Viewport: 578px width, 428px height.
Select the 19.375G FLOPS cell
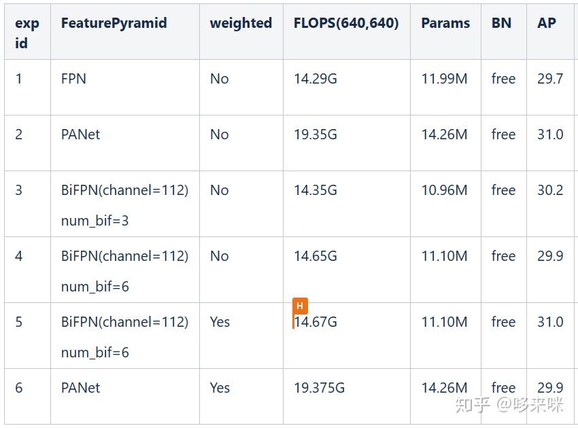click(319, 388)
